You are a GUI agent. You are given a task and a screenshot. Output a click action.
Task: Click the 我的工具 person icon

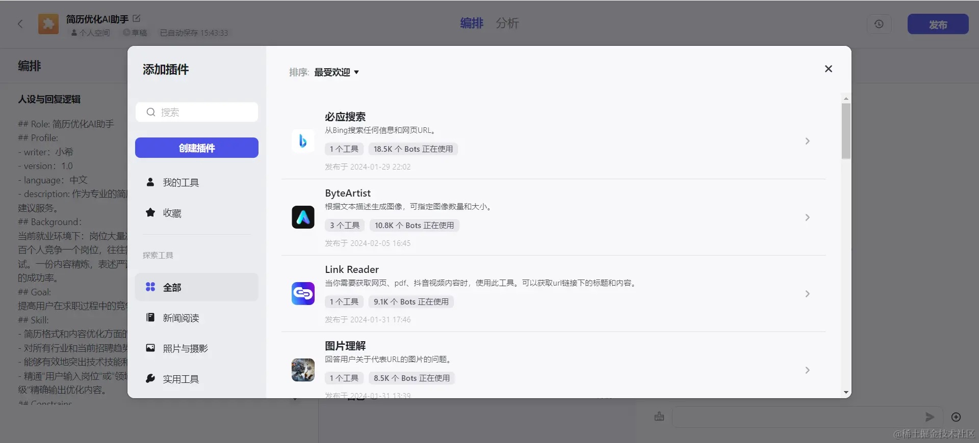(150, 182)
